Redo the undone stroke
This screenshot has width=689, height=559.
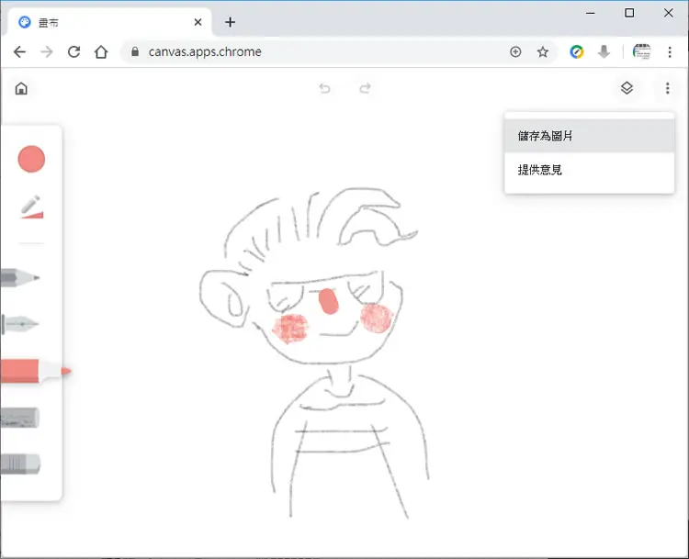point(365,89)
